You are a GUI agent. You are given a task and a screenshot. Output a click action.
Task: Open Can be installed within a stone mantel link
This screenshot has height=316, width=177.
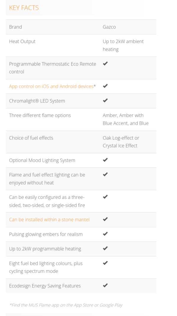click(x=49, y=219)
